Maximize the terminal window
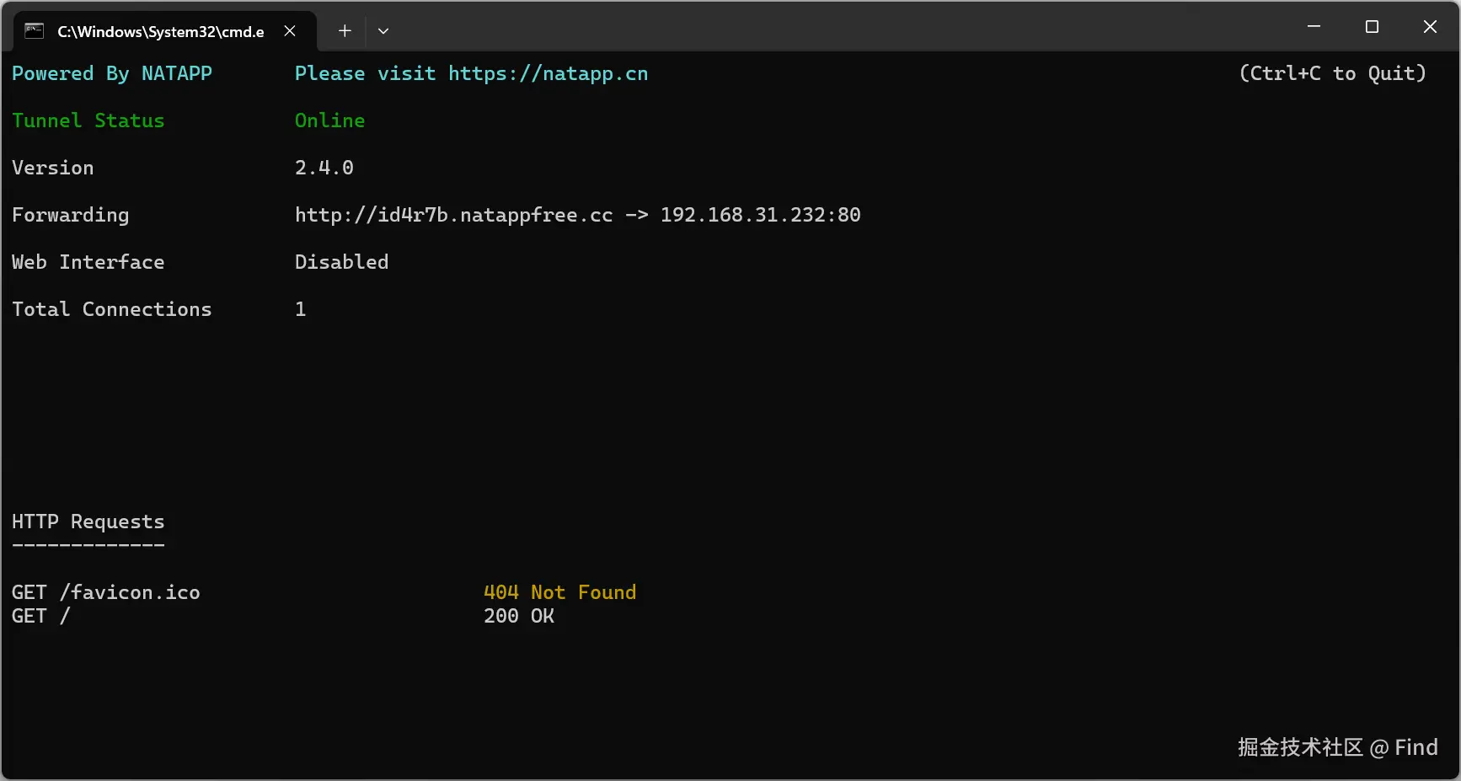 [x=1372, y=27]
